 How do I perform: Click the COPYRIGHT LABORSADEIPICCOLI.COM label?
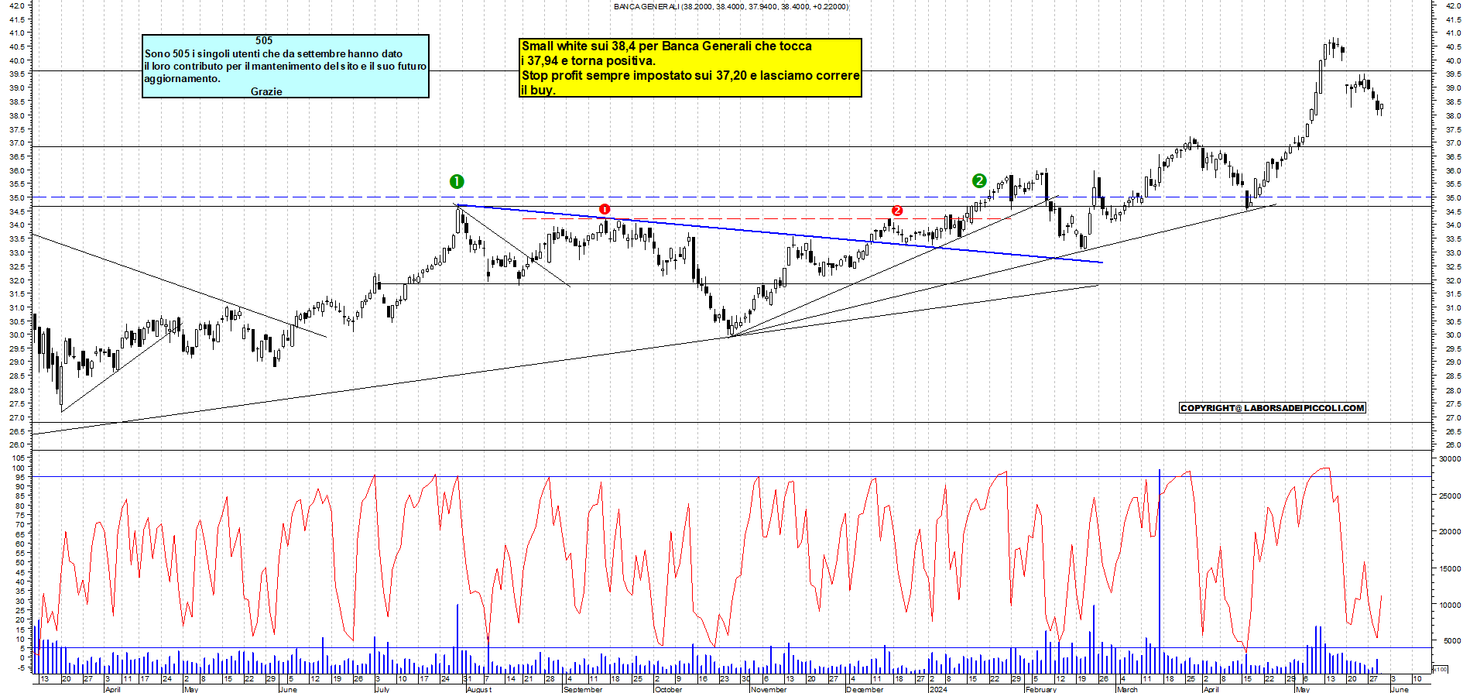tap(1273, 408)
